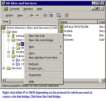Viewport: 106px width, 101px height.
Task: Expand the Services tree node
Action: 4,68
